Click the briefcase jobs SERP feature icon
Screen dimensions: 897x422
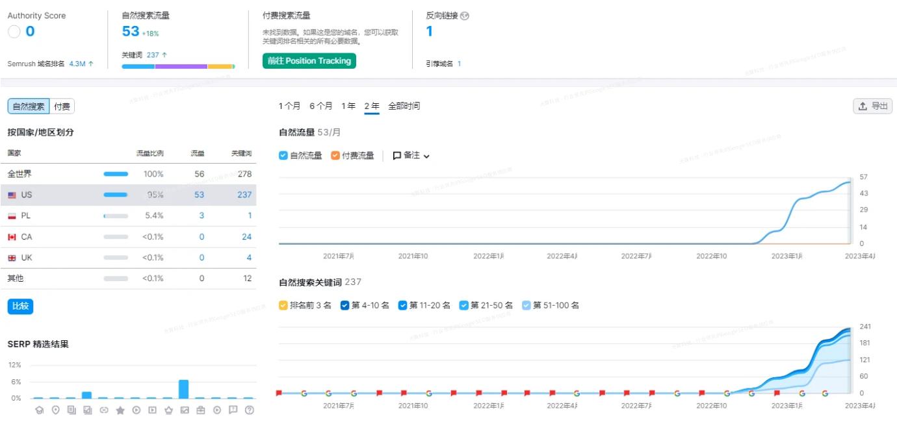(x=201, y=410)
